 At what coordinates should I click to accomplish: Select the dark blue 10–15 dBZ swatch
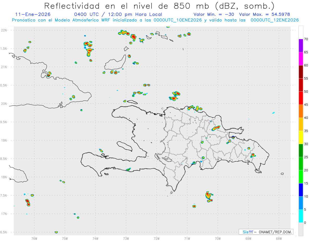coord(301,190)
